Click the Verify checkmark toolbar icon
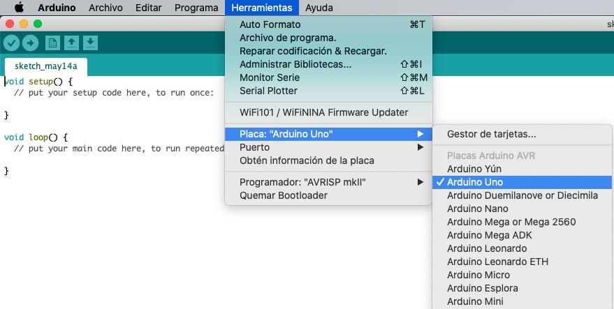This screenshot has width=614, height=309. [11, 43]
